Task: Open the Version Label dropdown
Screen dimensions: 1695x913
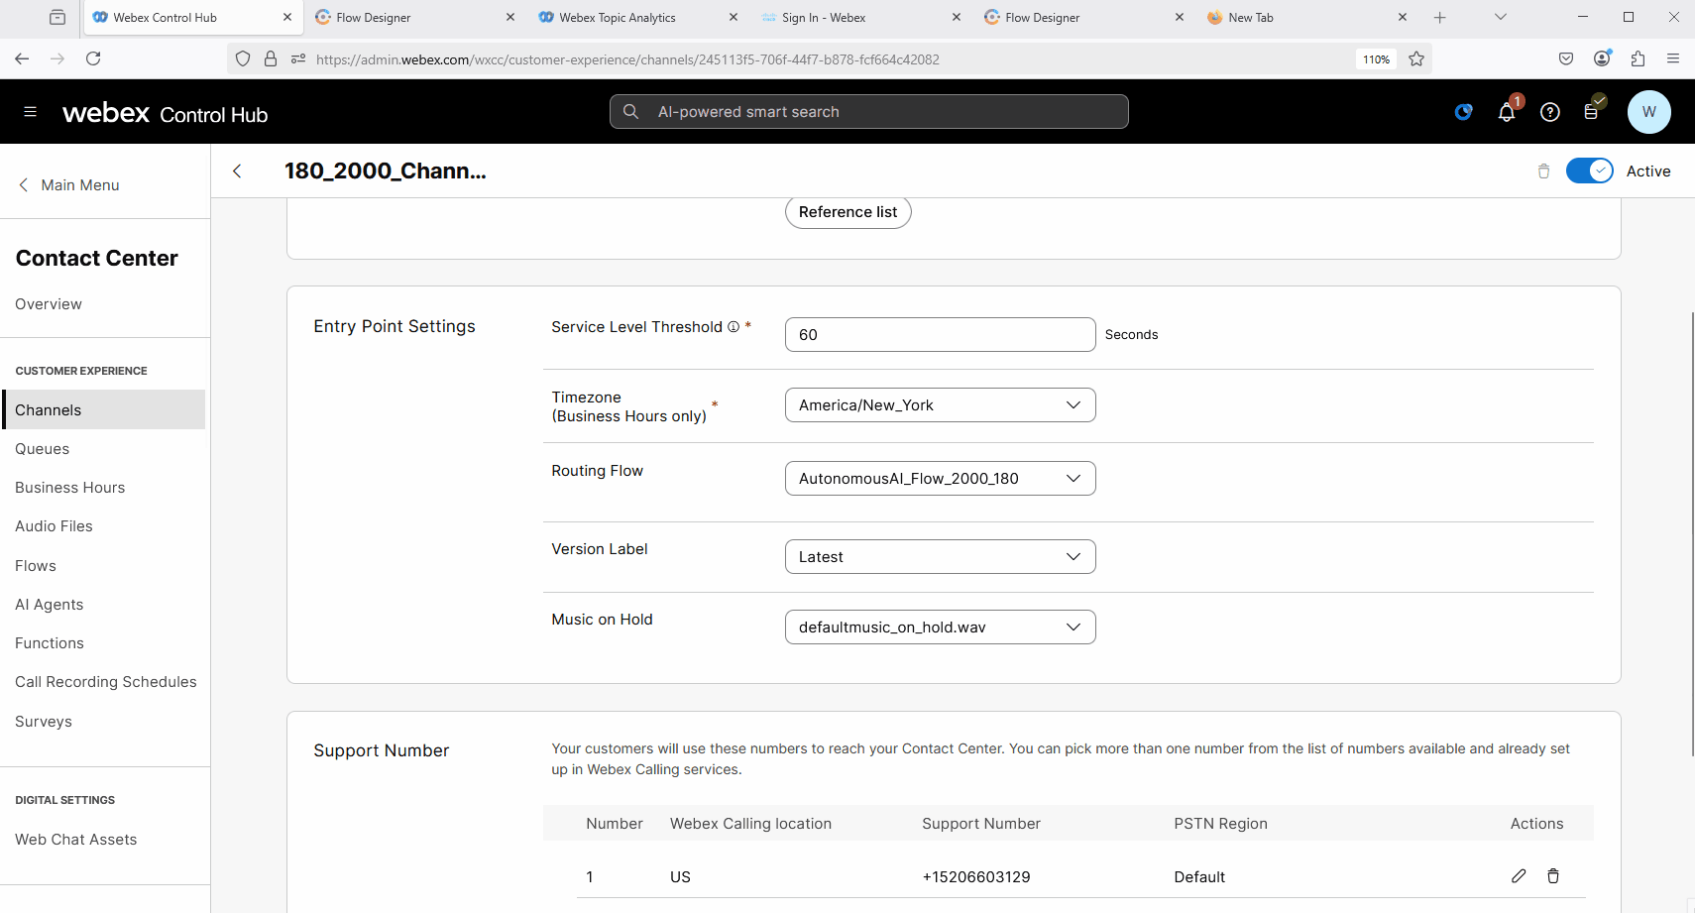Action: 940,557
